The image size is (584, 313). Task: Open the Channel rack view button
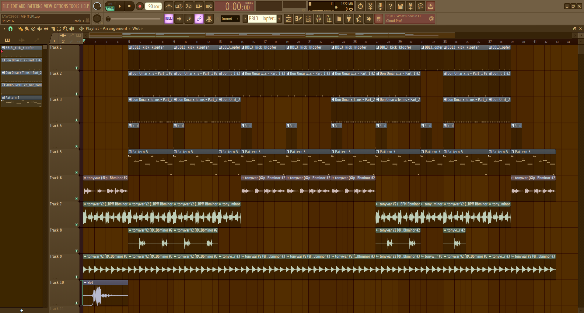point(309,19)
